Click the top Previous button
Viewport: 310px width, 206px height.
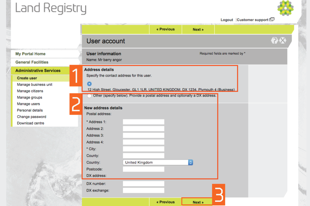pos(165,29)
